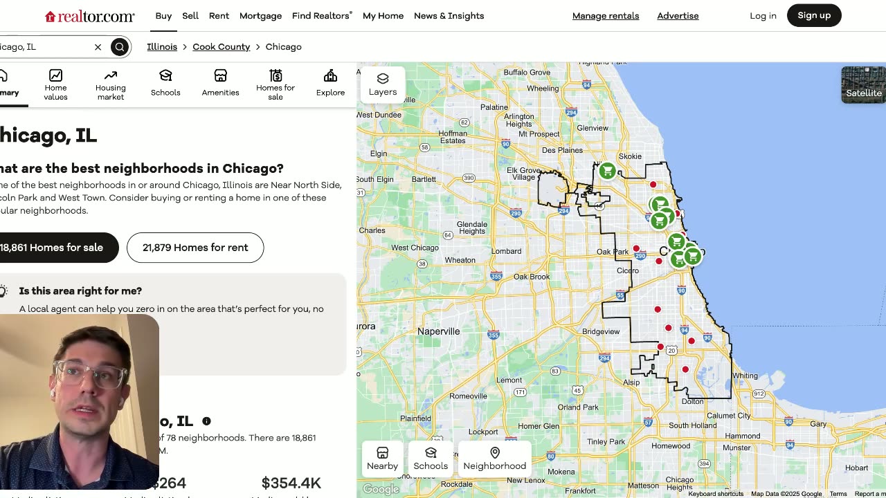
Task: Click the Chicago breadcrumb item
Action: (284, 47)
